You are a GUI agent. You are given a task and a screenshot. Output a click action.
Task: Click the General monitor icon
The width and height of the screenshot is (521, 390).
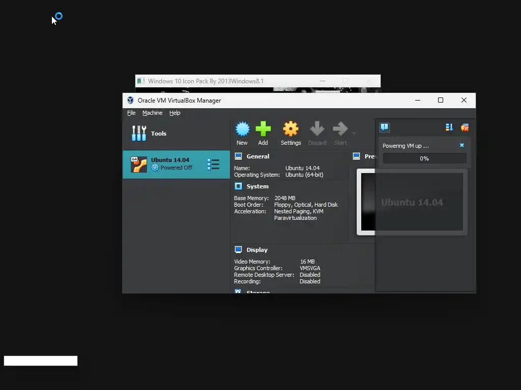(x=238, y=156)
